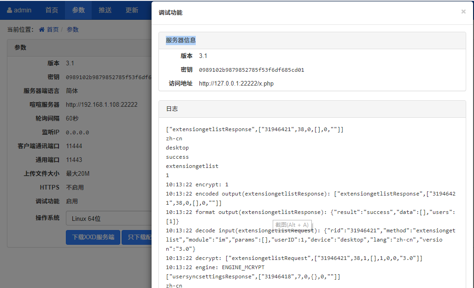
Task: Click the partially hidden 只下载配 button
Action: tap(137, 237)
